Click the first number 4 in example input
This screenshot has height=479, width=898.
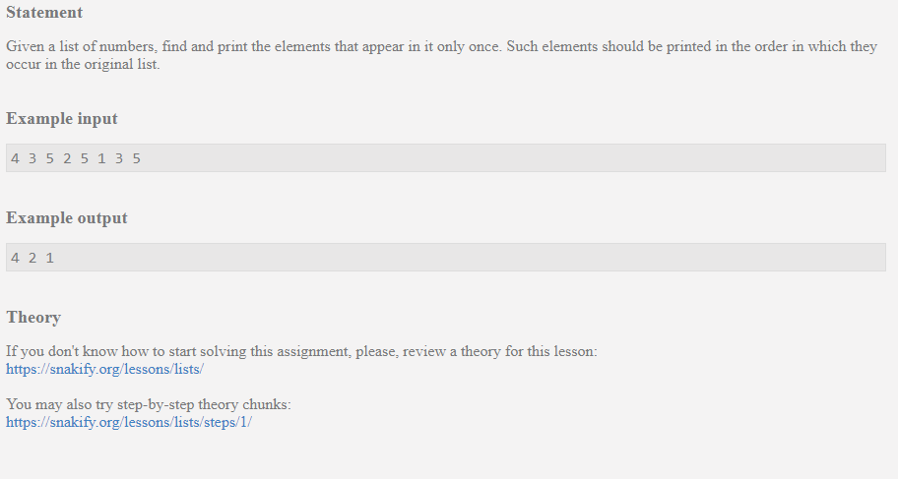tap(16, 158)
